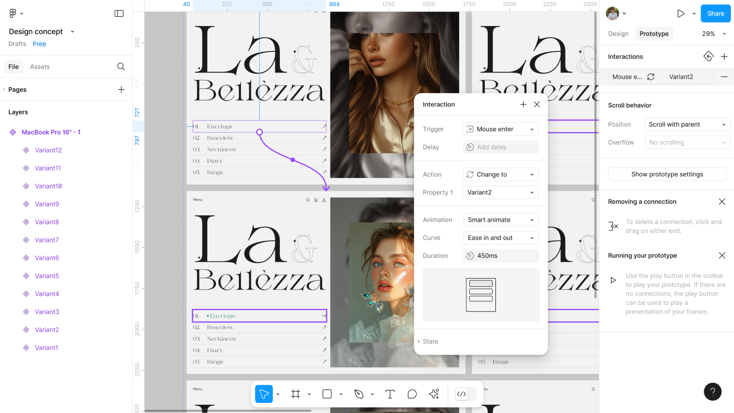The image size is (734, 413).
Task: Toggle the sidebar panel layout icon
Action: click(x=119, y=14)
